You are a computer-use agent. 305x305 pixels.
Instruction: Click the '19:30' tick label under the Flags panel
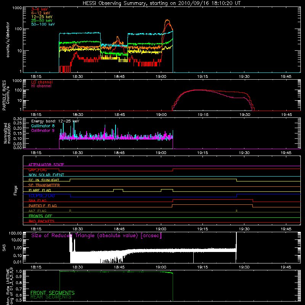coord(244,229)
